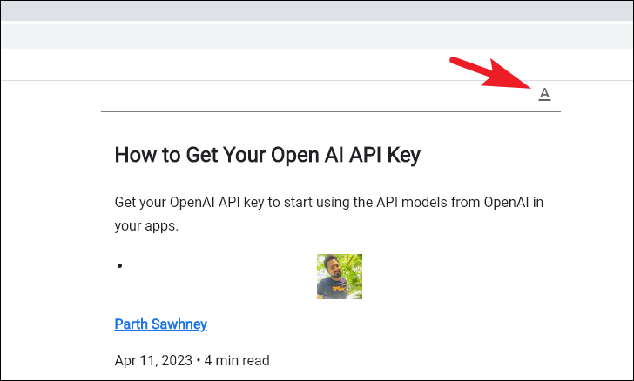This screenshot has width=634, height=381.
Task: Click the article title heading
Action: 267,155
